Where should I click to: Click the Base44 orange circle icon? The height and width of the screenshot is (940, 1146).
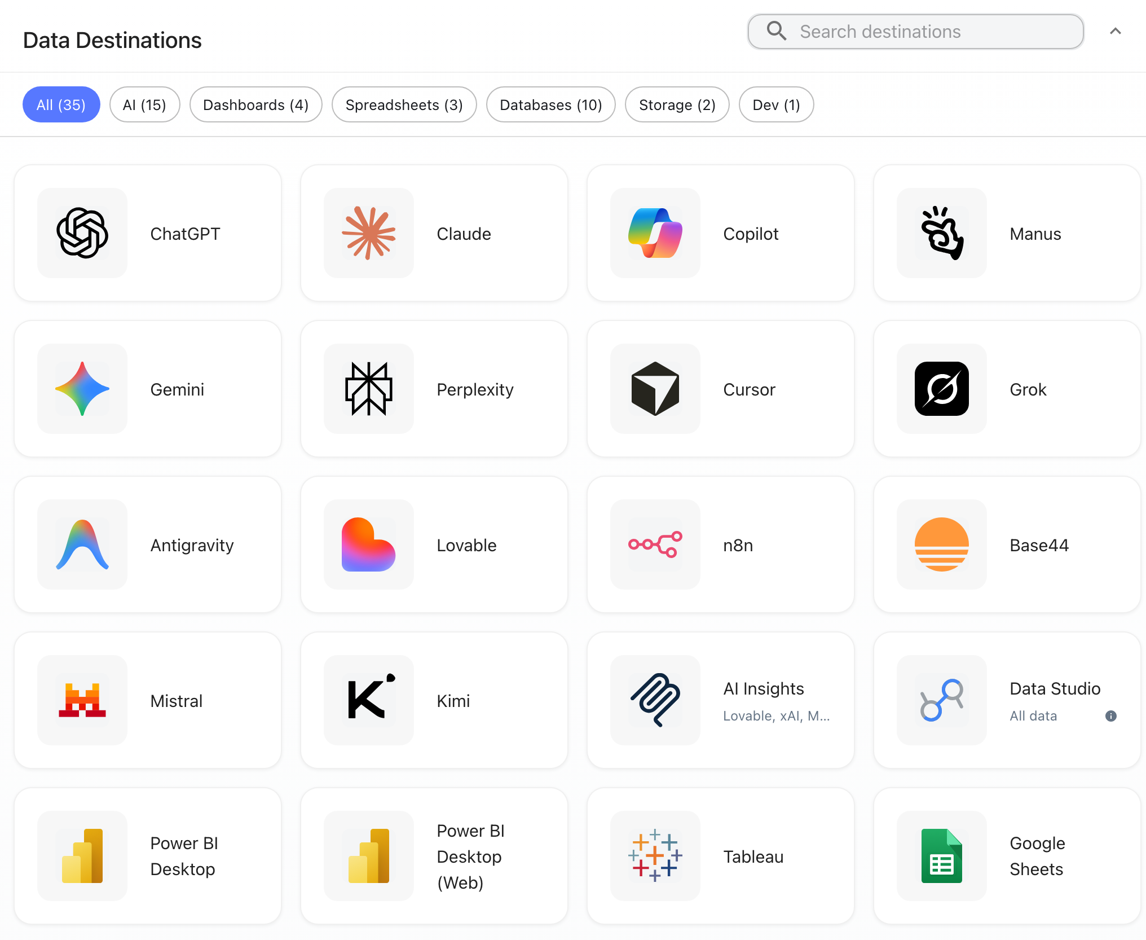[x=942, y=544]
